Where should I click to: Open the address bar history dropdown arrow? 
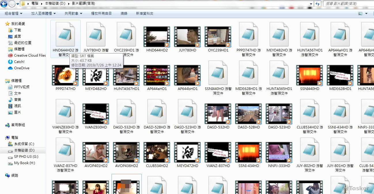point(311,4)
